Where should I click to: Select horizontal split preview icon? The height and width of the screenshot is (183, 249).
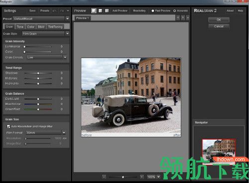coord(100,10)
